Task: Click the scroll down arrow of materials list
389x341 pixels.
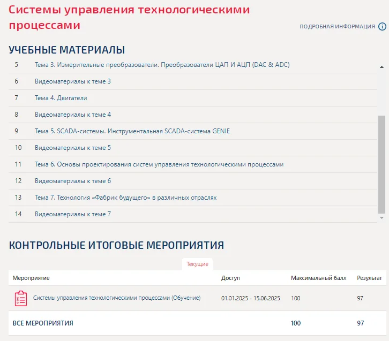Action: point(381,218)
